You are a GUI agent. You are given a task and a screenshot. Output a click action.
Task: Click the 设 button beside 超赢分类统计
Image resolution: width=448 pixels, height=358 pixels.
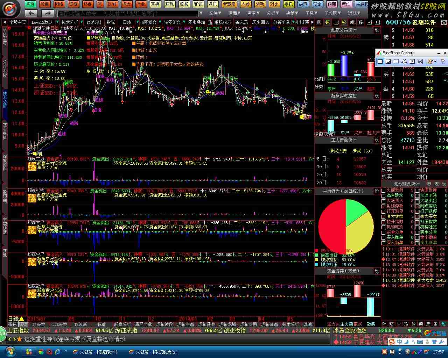pos(377,30)
